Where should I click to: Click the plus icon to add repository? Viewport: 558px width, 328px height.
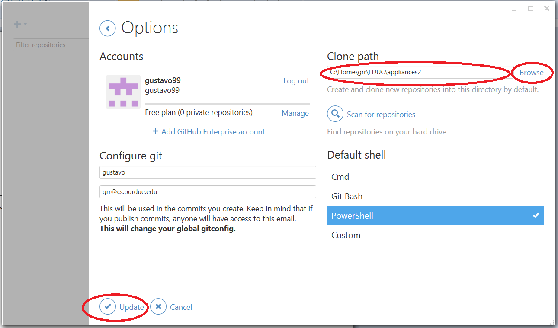point(17,24)
